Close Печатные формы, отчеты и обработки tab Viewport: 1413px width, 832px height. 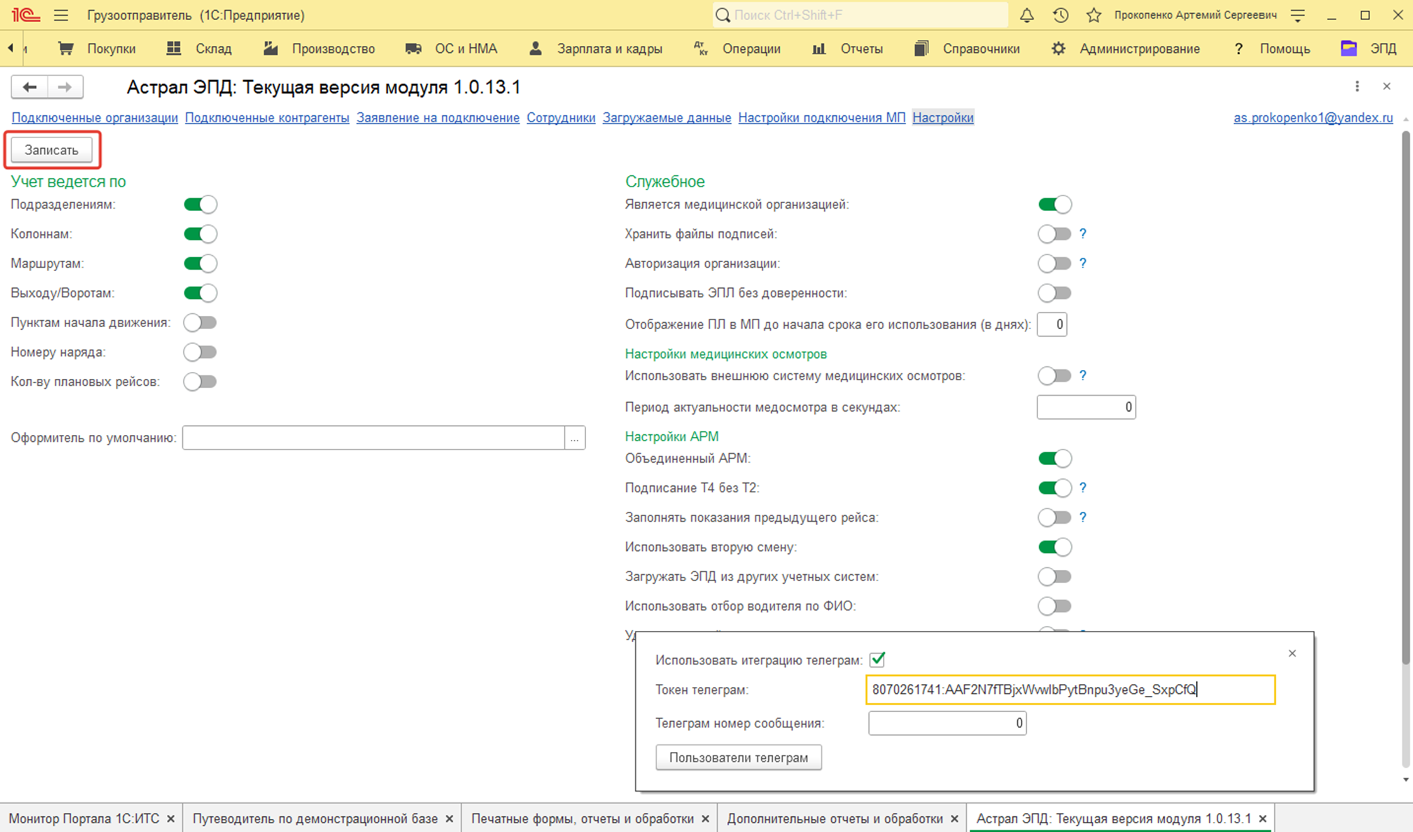[705, 819]
